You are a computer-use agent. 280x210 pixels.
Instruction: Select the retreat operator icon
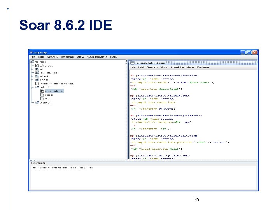click(x=37, y=87)
